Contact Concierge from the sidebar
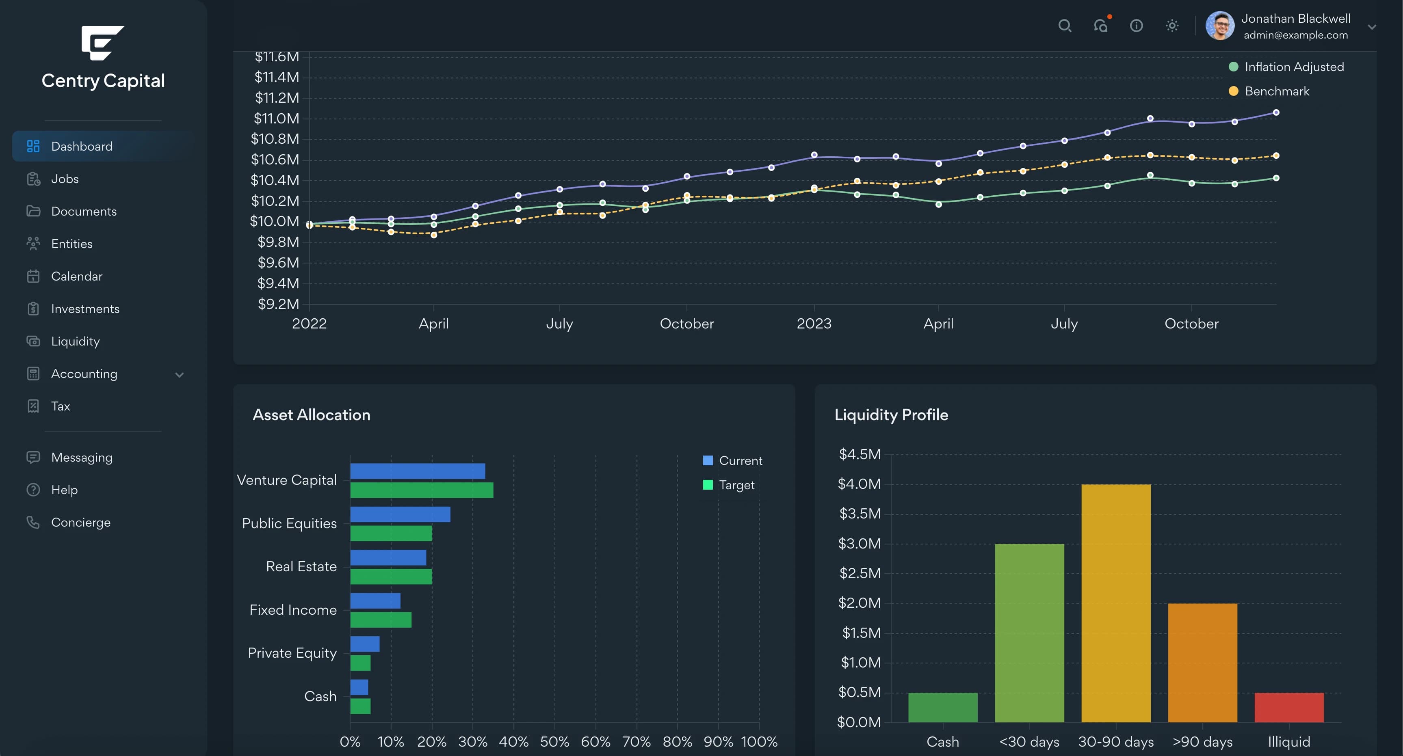This screenshot has width=1403, height=756. (x=103, y=523)
